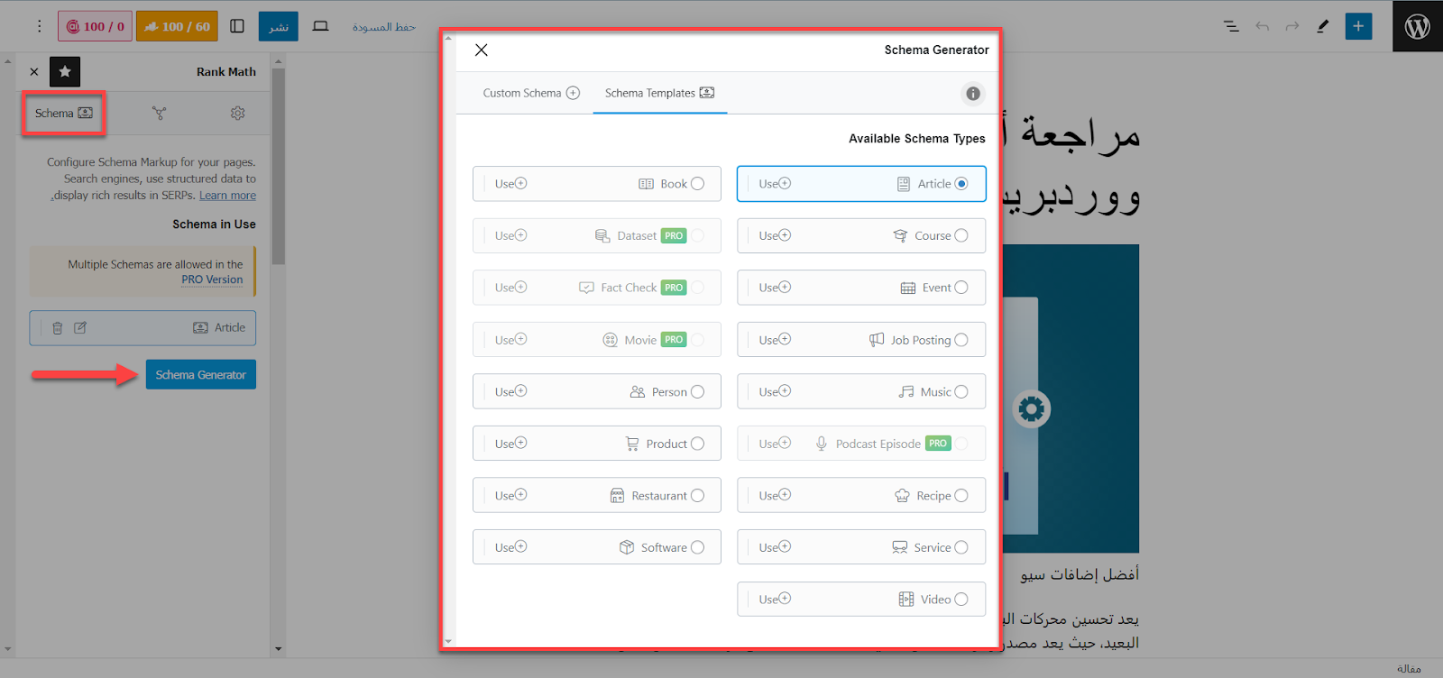The image size is (1443, 678).
Task: Click the Service schema icon
Action: [900, 547]
